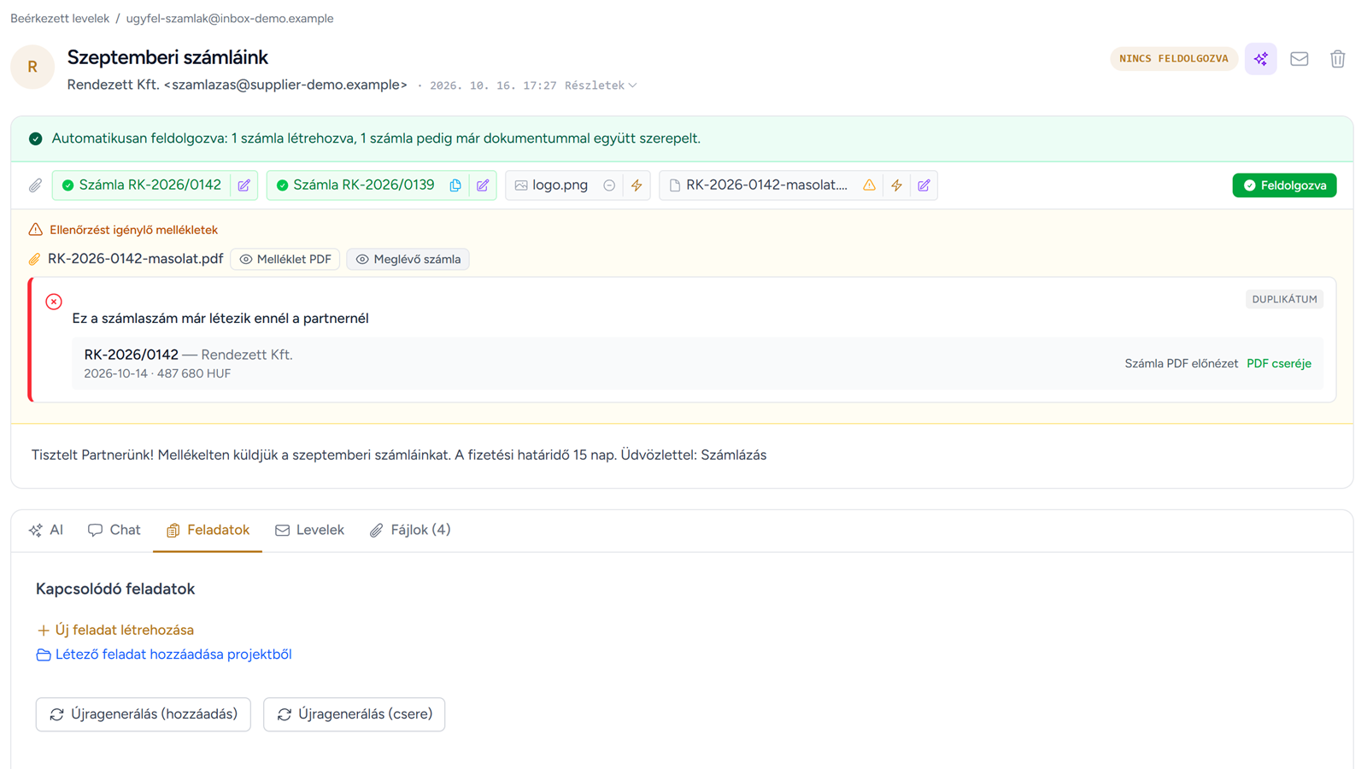
Task: Preview the attachment via the Melléklet PDF button
Action: click(285, 259)
